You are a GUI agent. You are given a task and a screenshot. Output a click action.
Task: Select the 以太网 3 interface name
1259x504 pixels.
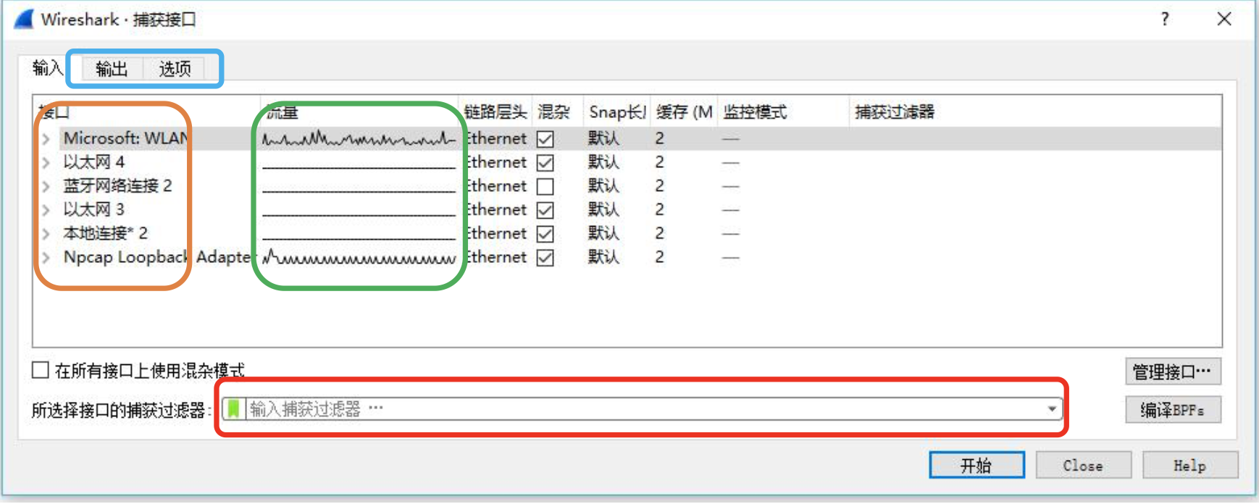click(x=94, y=210)
